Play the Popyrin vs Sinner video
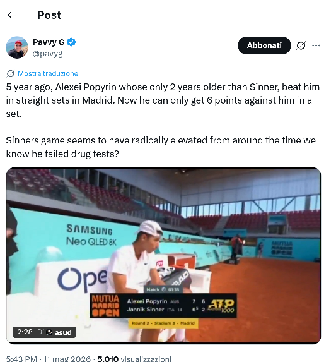This screenshot has height=362, width=336. (x=163, y=256)
